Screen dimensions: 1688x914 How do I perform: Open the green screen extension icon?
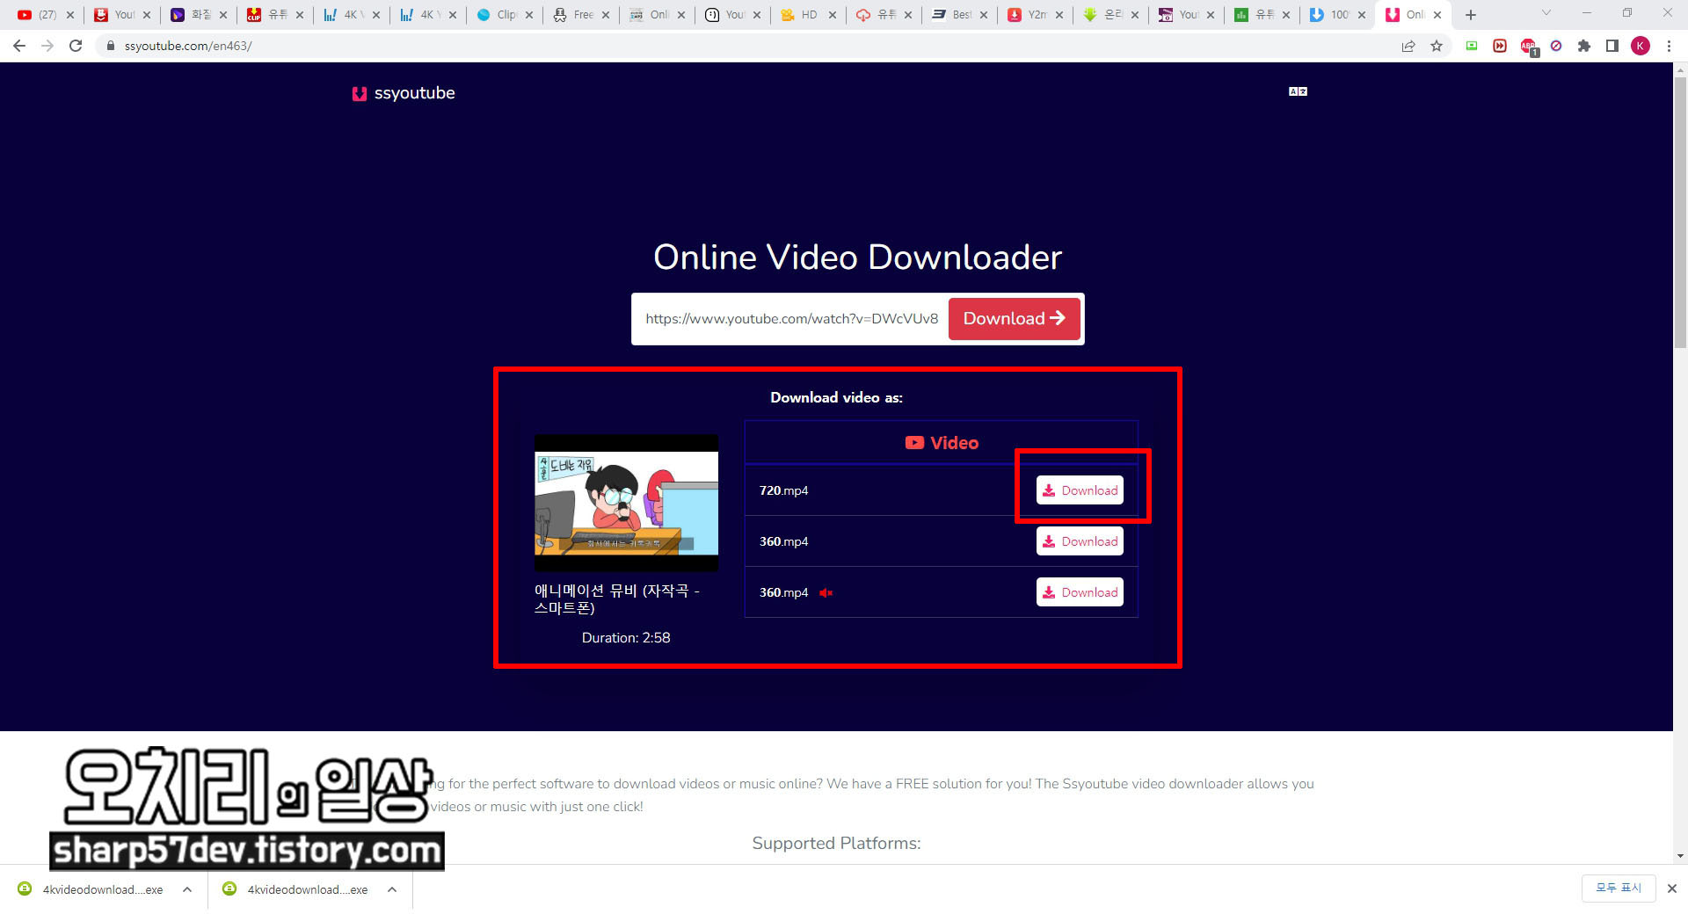pyautogui.click(x=1472, y=46)
